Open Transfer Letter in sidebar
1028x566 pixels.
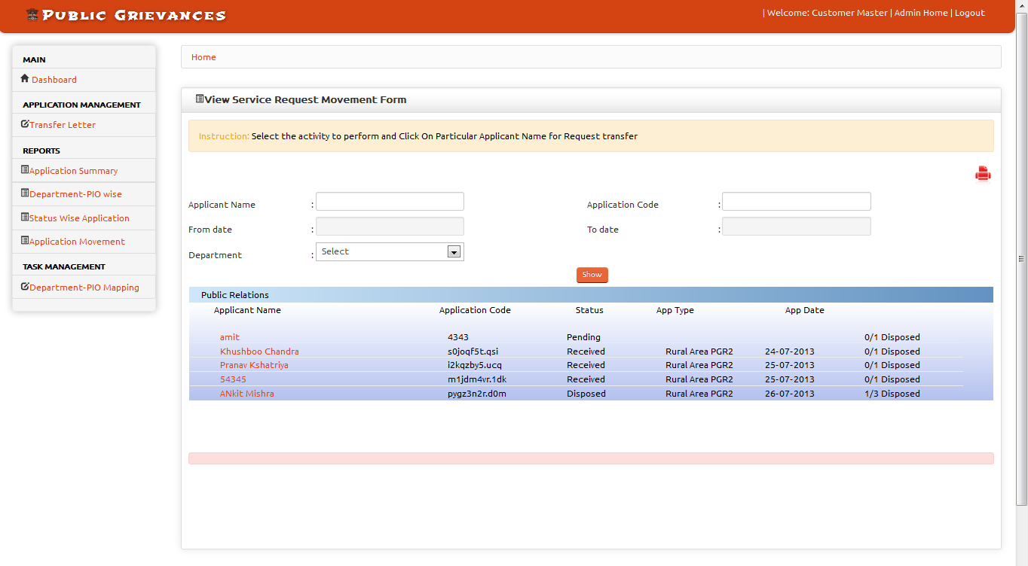pos(63,125)
